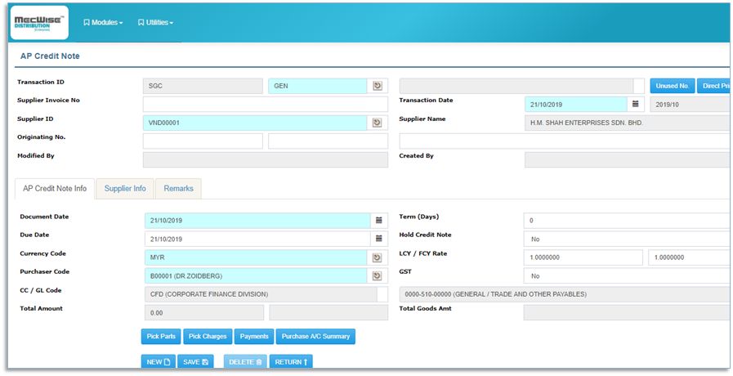Click small box beside CC / GL Code field
This screenshot has height=376, width=733.
click(382, 294)
